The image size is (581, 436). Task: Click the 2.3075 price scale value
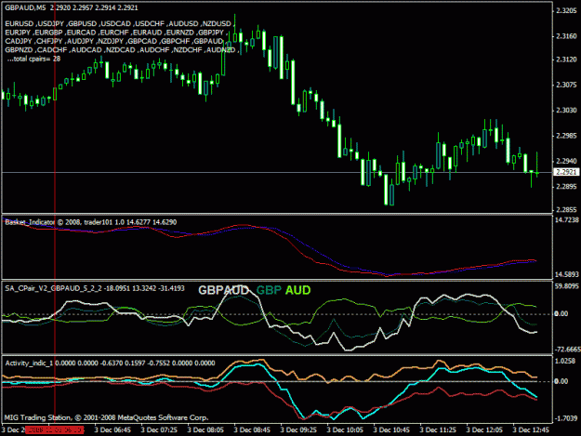(566, 85)
